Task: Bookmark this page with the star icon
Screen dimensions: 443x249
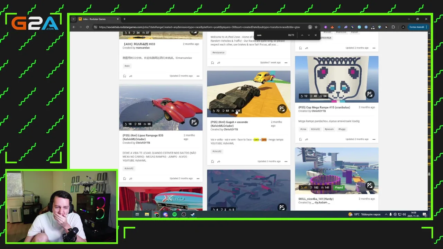Action: (x=316, y=27)
